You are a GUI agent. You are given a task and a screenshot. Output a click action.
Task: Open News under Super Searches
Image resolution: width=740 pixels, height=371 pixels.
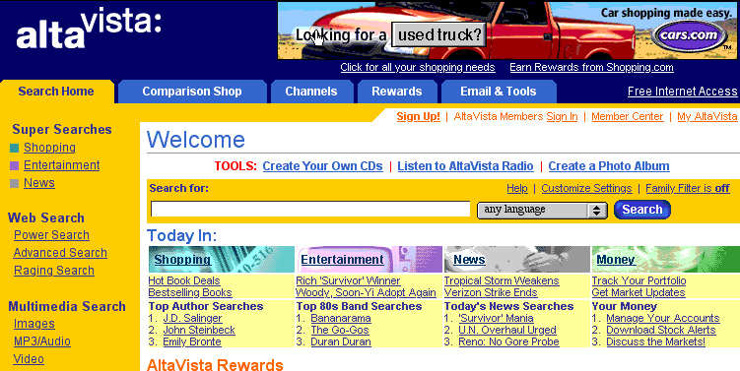coord(39,183)
